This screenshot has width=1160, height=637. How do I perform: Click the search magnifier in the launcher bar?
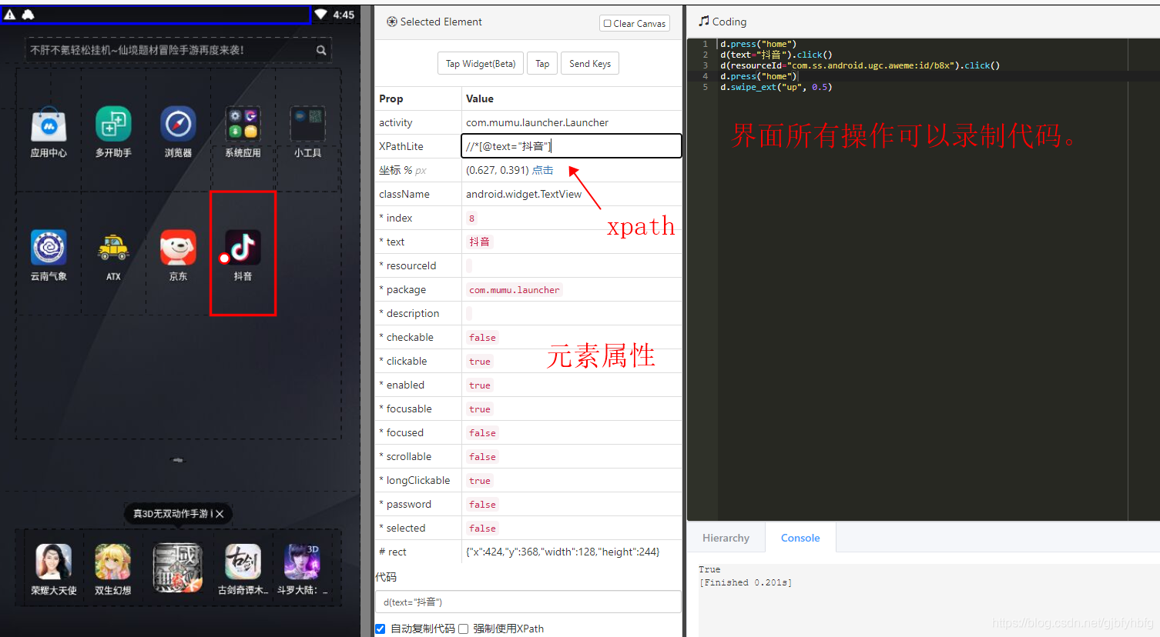point(321,49)
